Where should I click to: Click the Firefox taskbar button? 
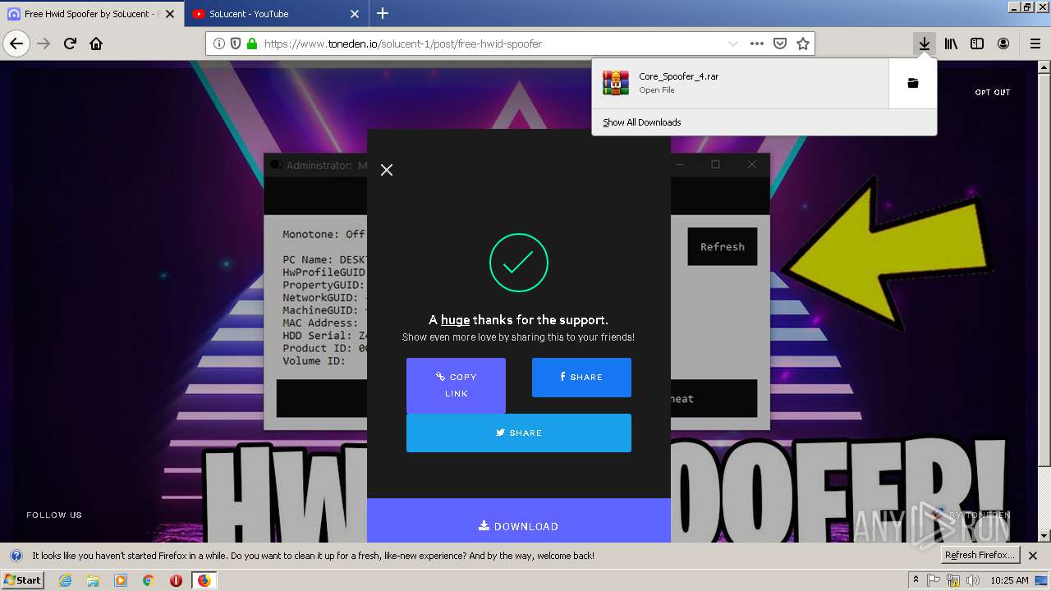[204, 580]
